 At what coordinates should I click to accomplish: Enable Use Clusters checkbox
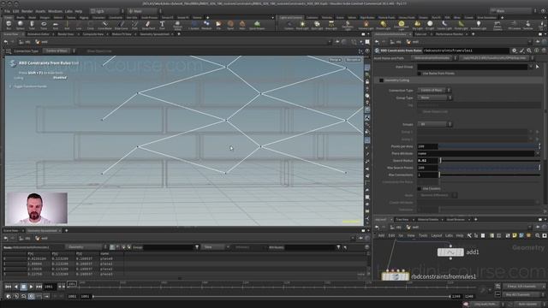click(x=419, y=188)
